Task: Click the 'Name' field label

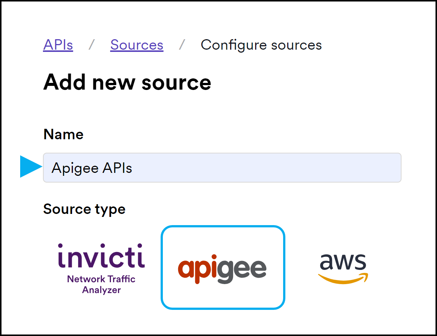Action: click(x=63, y=134)
